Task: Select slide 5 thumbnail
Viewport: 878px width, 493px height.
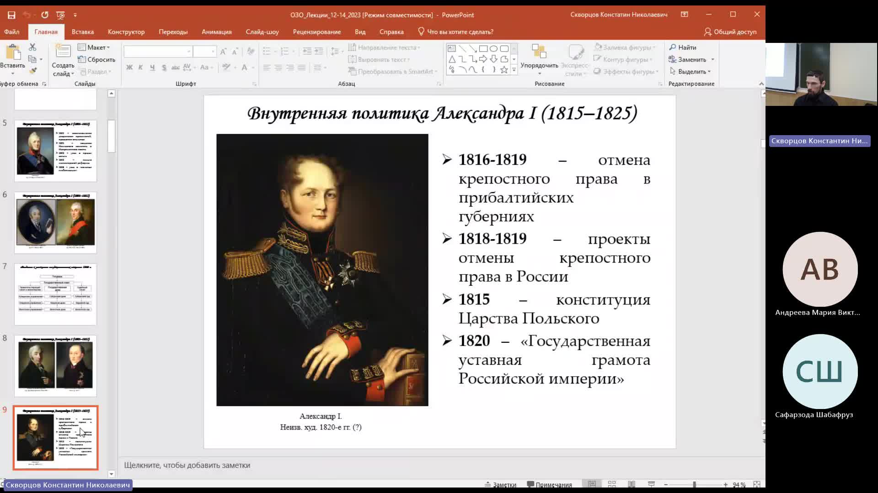Action: click(x=55, y=151)
